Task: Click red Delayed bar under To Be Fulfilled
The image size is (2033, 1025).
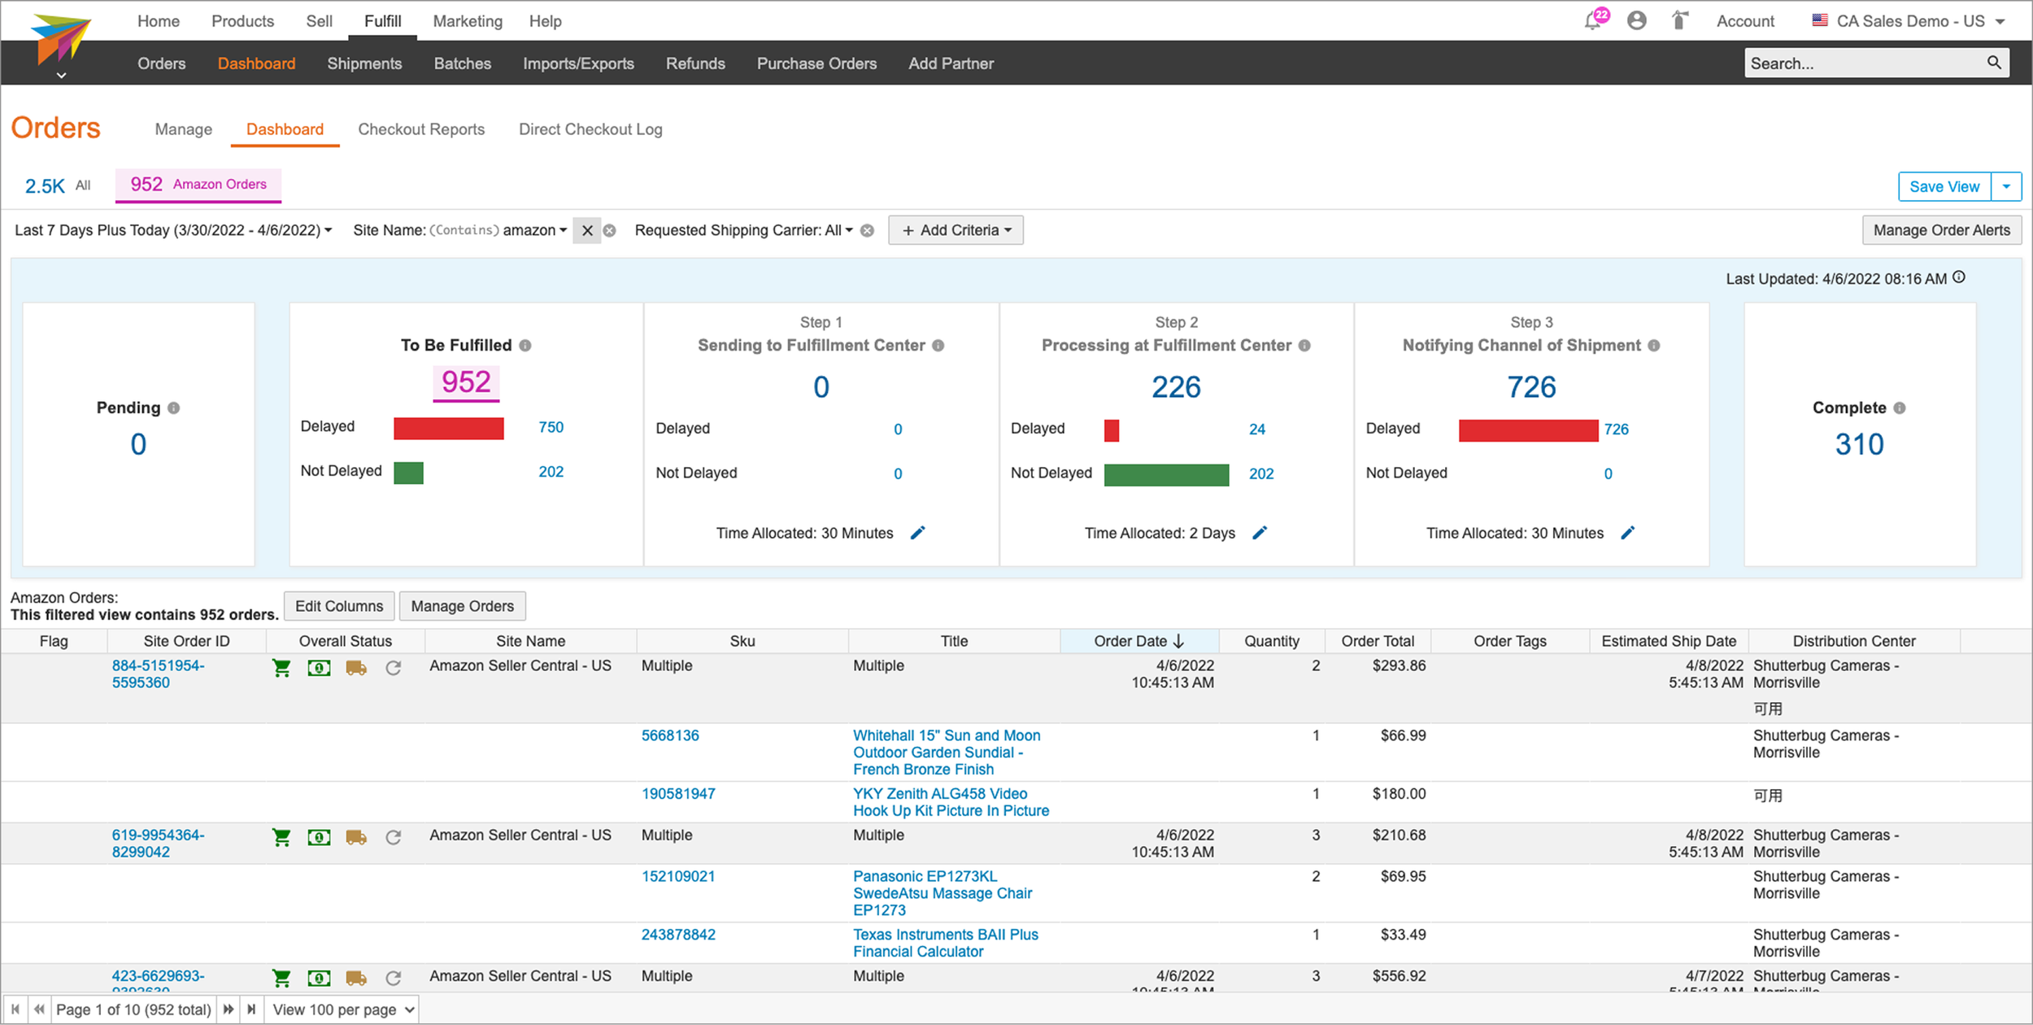Action: 448,428
